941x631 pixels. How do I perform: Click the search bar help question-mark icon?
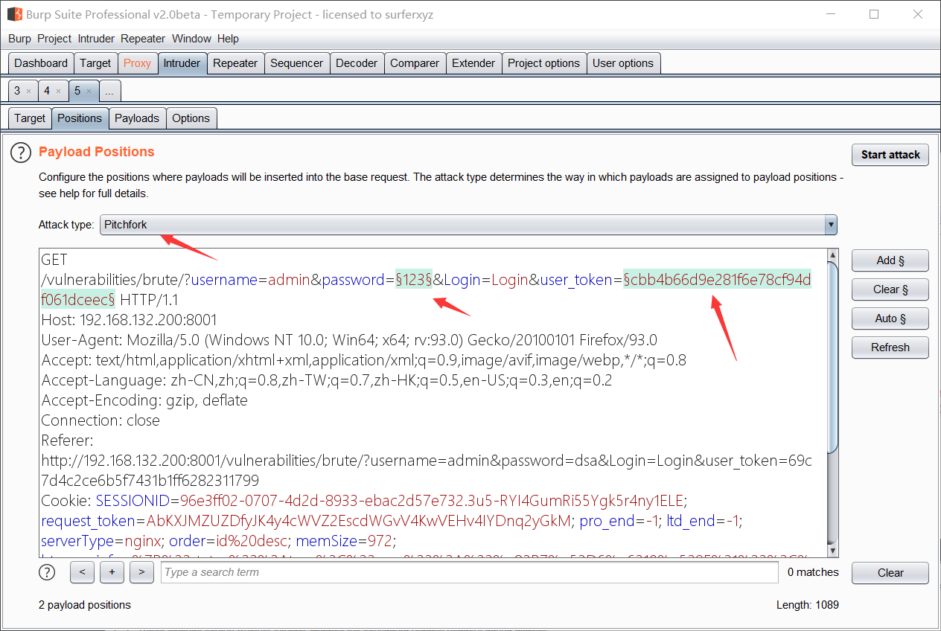(x=47, y=572)
